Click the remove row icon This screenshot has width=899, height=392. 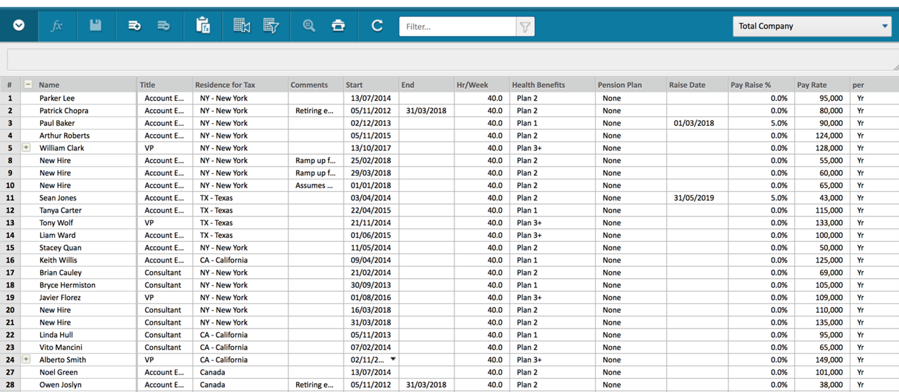coord(163,26)
